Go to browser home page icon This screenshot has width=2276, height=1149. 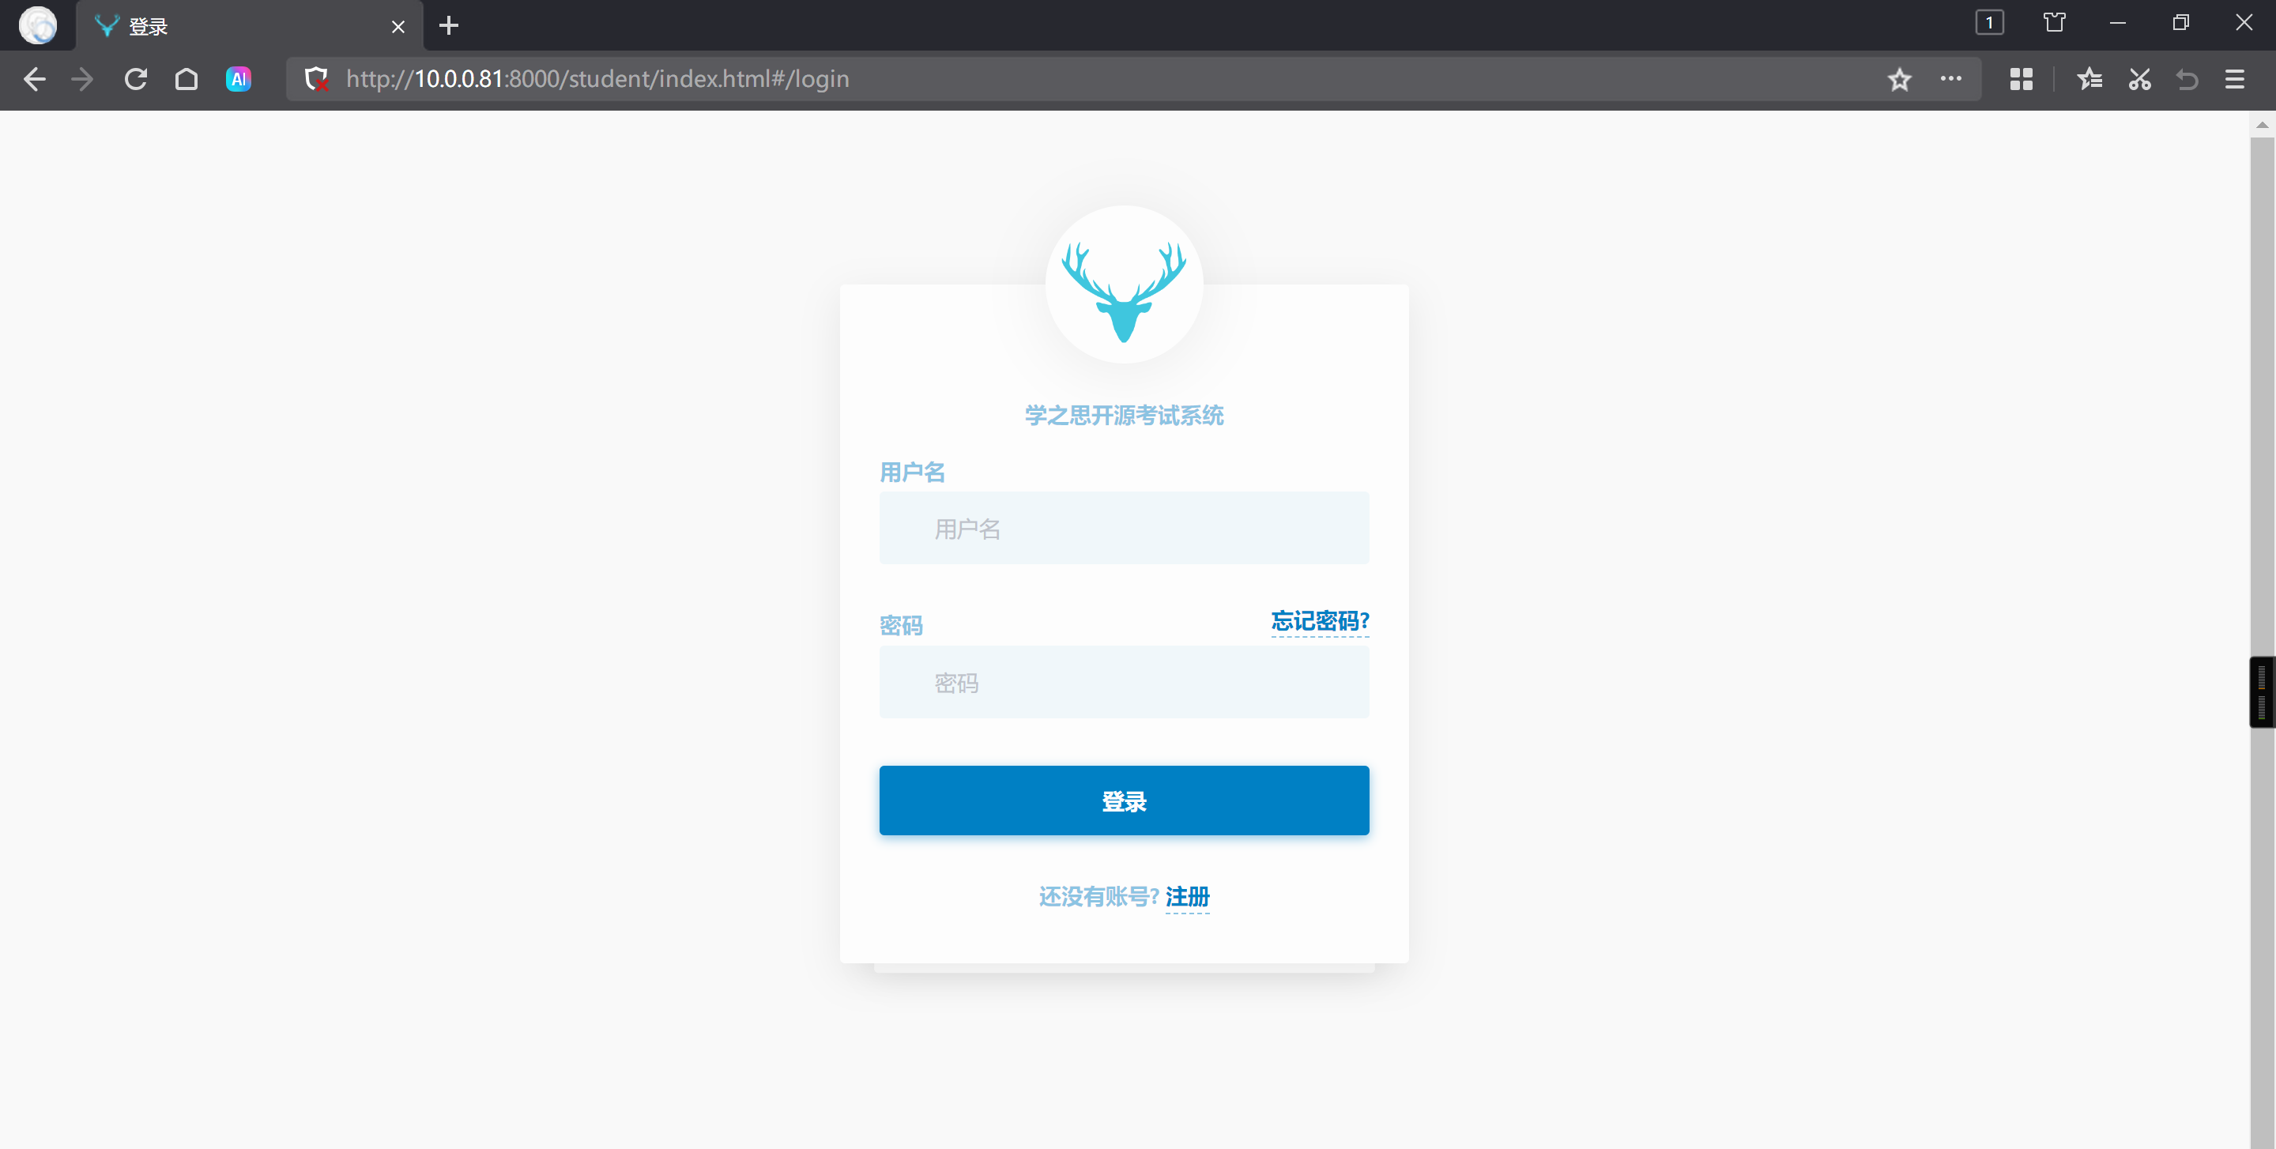pos(187,80)
